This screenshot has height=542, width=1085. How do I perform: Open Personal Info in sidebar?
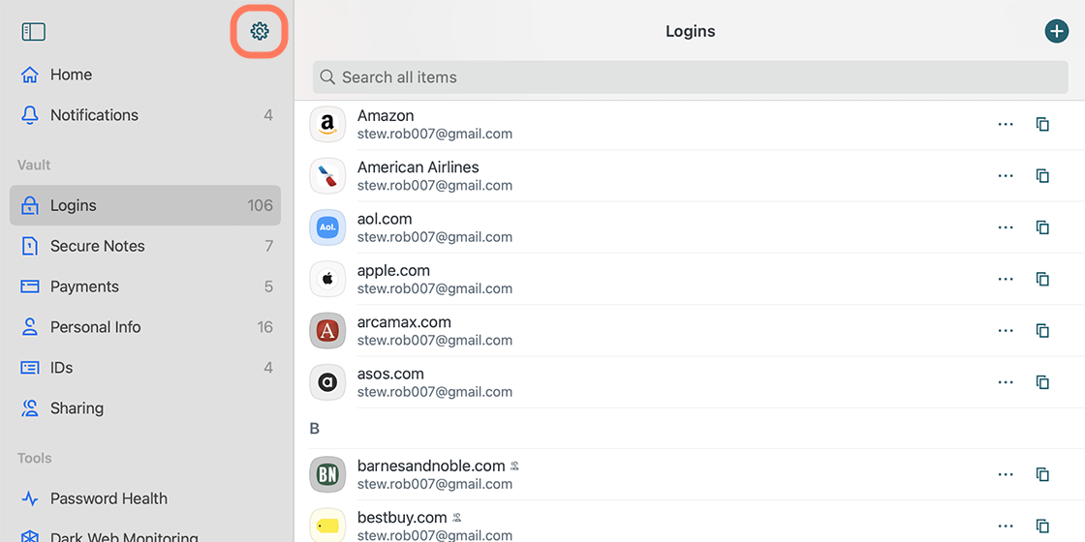145,327
